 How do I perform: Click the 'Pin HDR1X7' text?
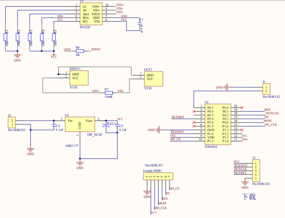[x=154, y=165]
